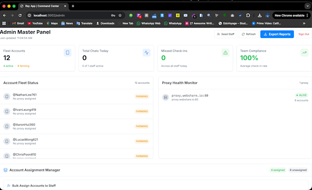Open the News bookmark
312x190 pixels.
(x=67, y=23)
